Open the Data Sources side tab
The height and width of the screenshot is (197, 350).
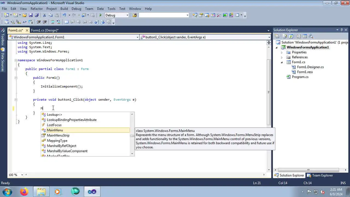point(2,60)
